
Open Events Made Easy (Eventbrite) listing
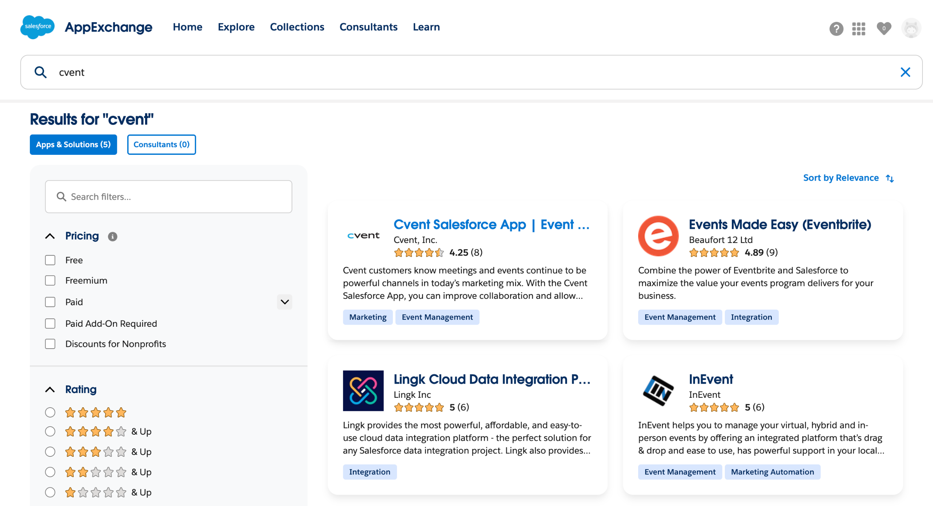click(780, 224)
